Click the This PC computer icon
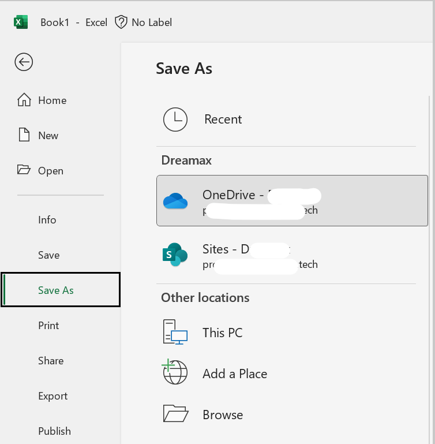Viewport: 435px width, 444px height. 175,332
